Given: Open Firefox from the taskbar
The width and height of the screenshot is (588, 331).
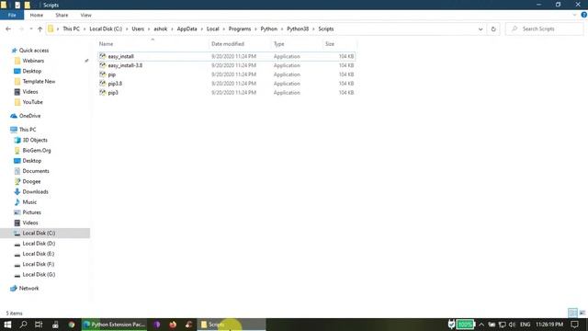Looking at the screenshot, I should [x=173, y=325].
